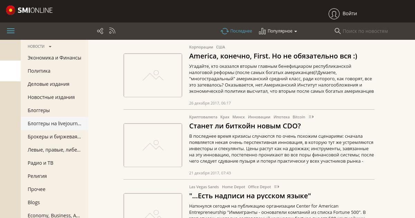Open the RSS feed icon
The width and height of the screenshot is (415, 218).
click(x=112, y=31)
